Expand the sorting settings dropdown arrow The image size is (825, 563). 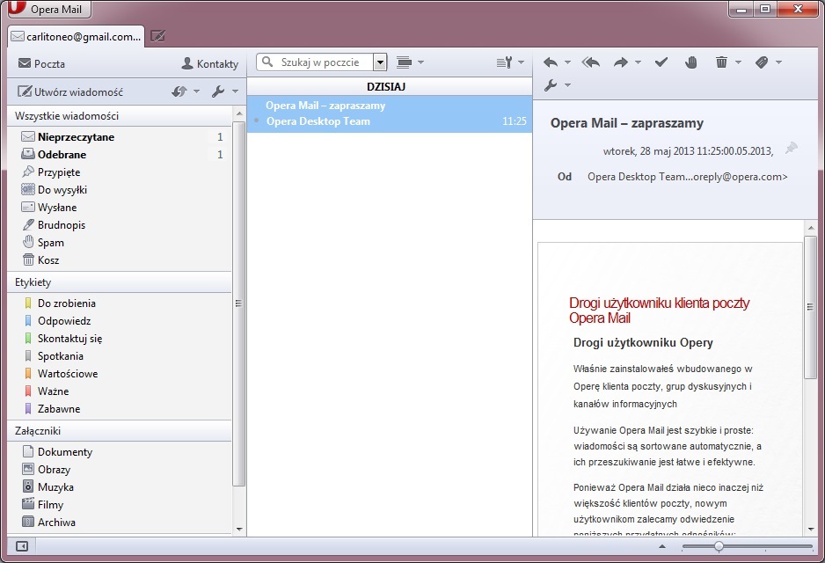click(x=521, y=62)
